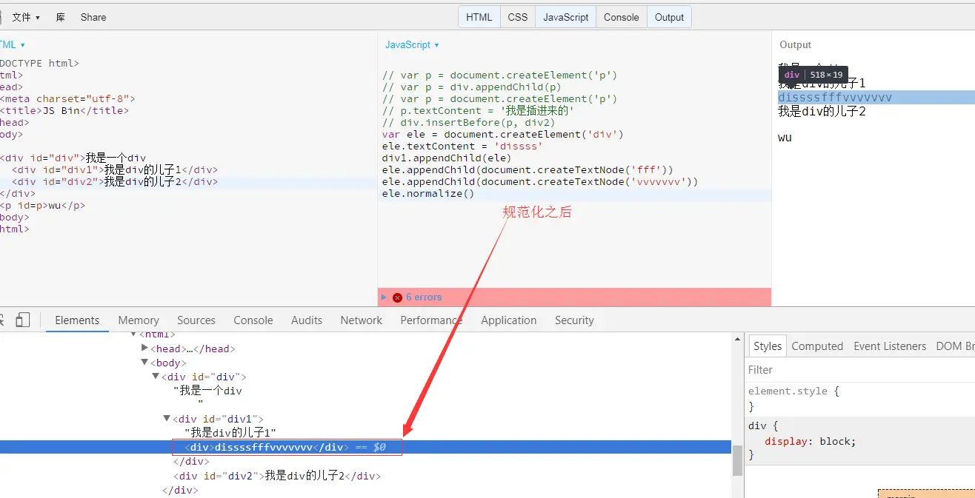This screenshot has width=975, height=498.
Task: Click var ele = document.createElement('div') line
Action: [x=502, y=135]
